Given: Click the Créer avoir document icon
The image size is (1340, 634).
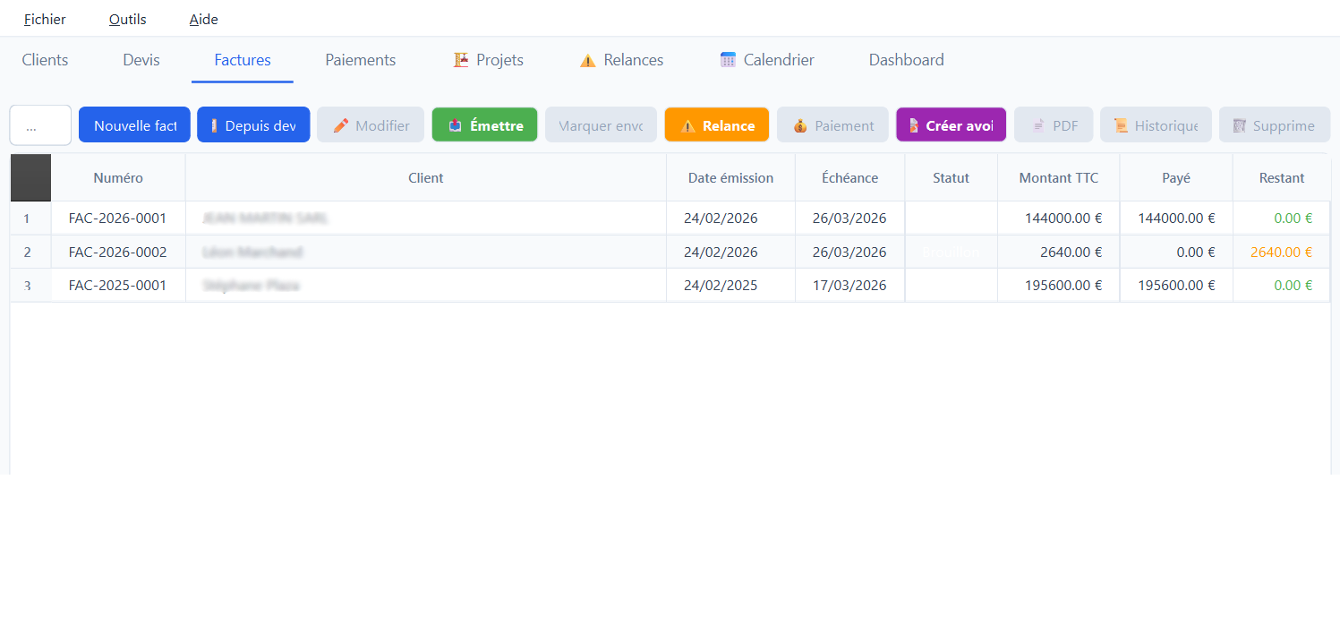Looking at the screenshot, I should (x=913, y=125).
